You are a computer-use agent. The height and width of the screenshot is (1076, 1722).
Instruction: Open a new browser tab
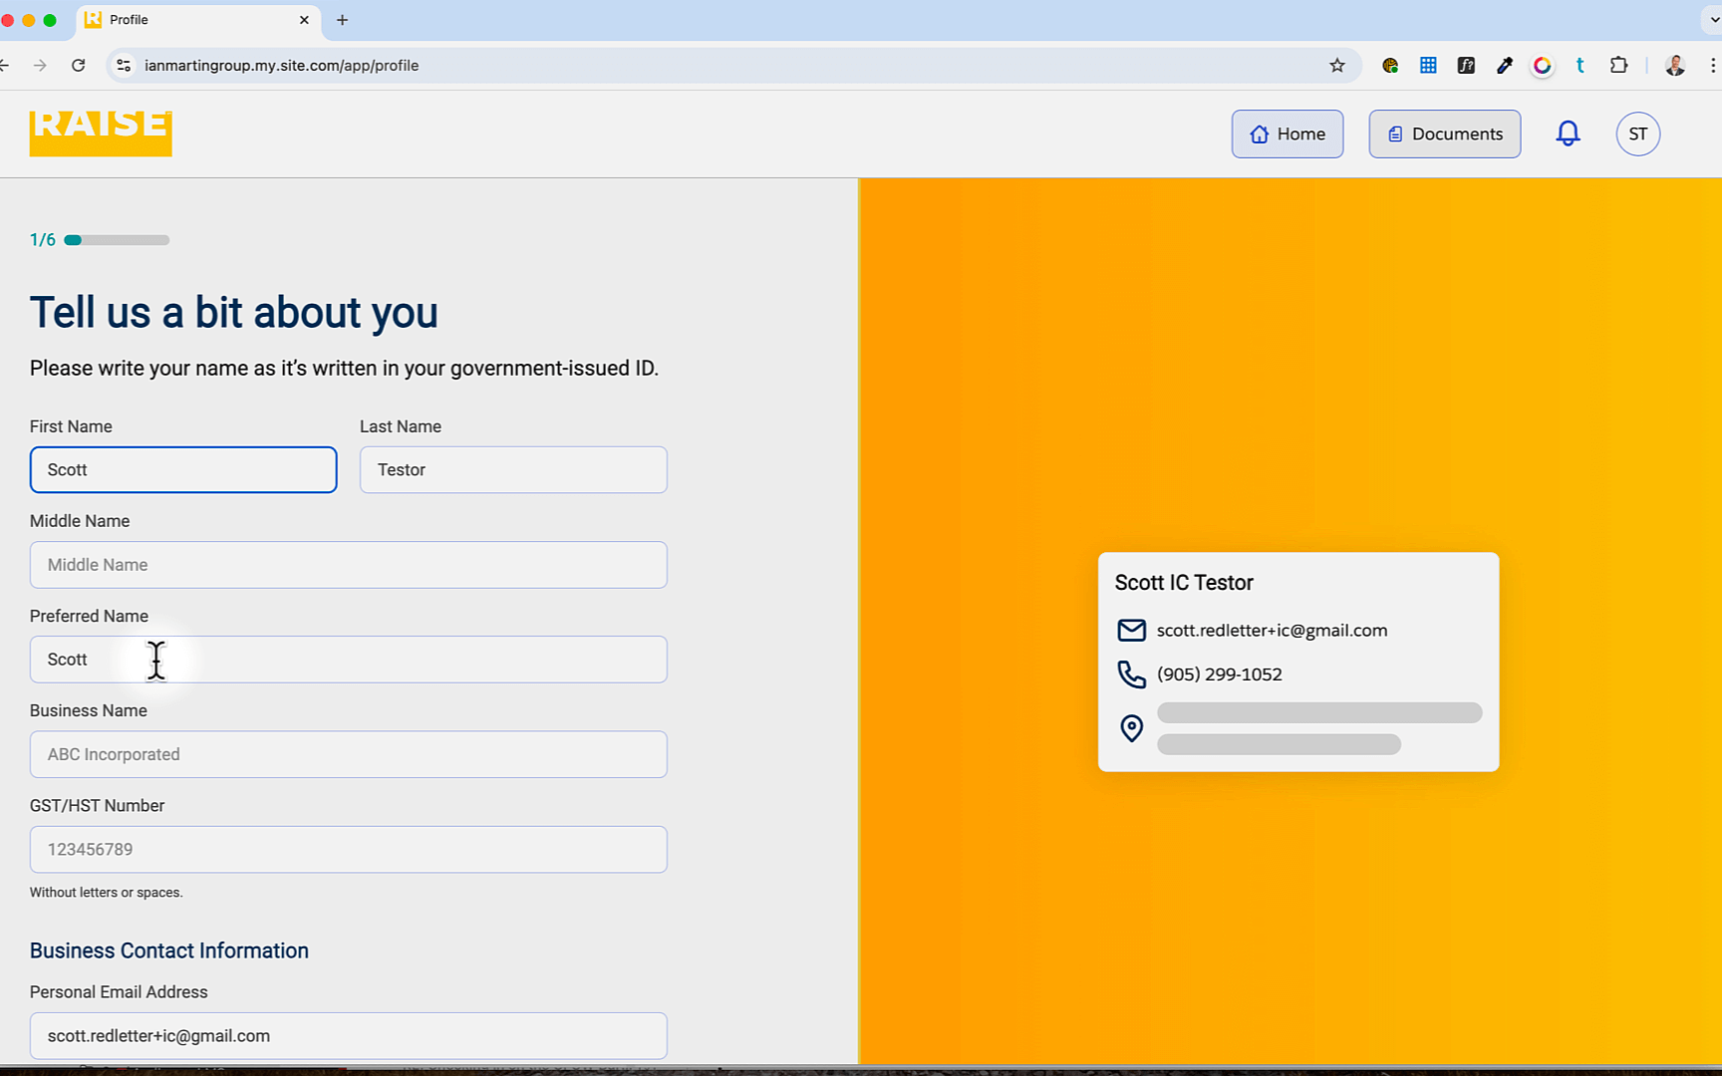[342, 20]
